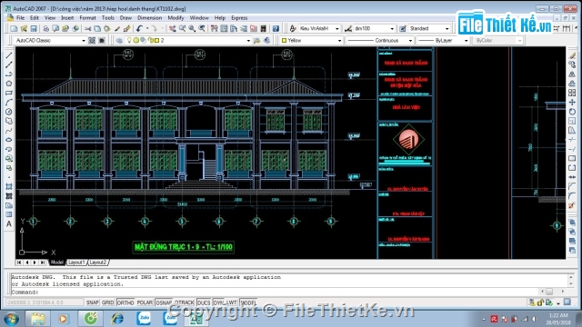Screen dimensions: 582x327
Task: Open the Modify menu
Action: click(176, 18)
